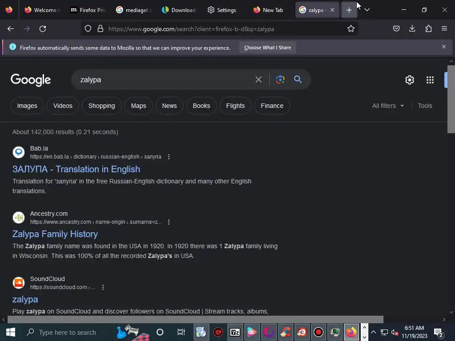
Task: Filter results by Finance
Action: (x=272, y=106)
